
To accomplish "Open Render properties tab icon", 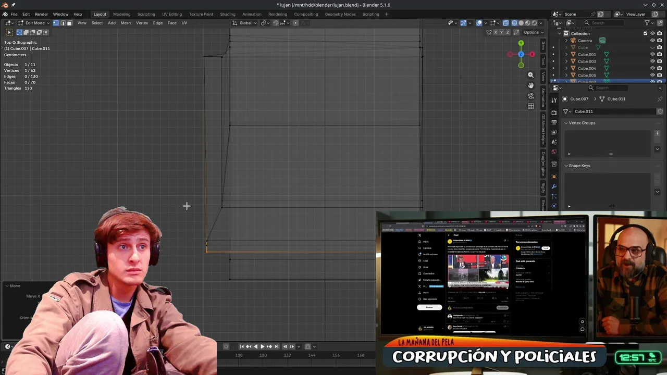I will pos(554,113).
